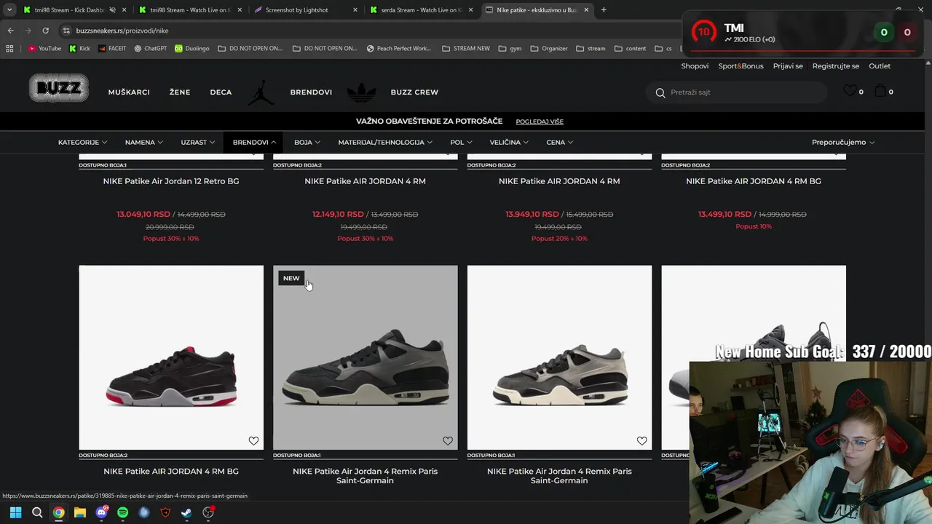Expand the NAMENA filter

tap(143, 142)
